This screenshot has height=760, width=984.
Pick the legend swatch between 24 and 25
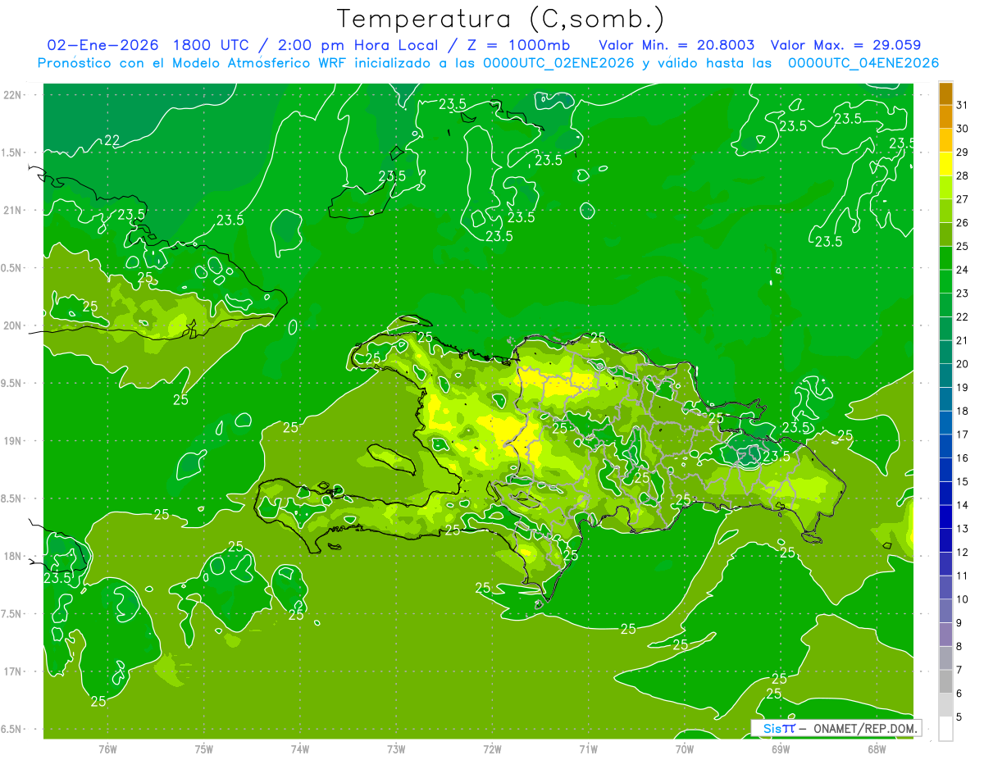pyautogui.click(x=945, y=257)
